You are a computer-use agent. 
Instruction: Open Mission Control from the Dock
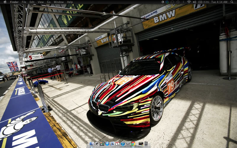click(102, 144)
